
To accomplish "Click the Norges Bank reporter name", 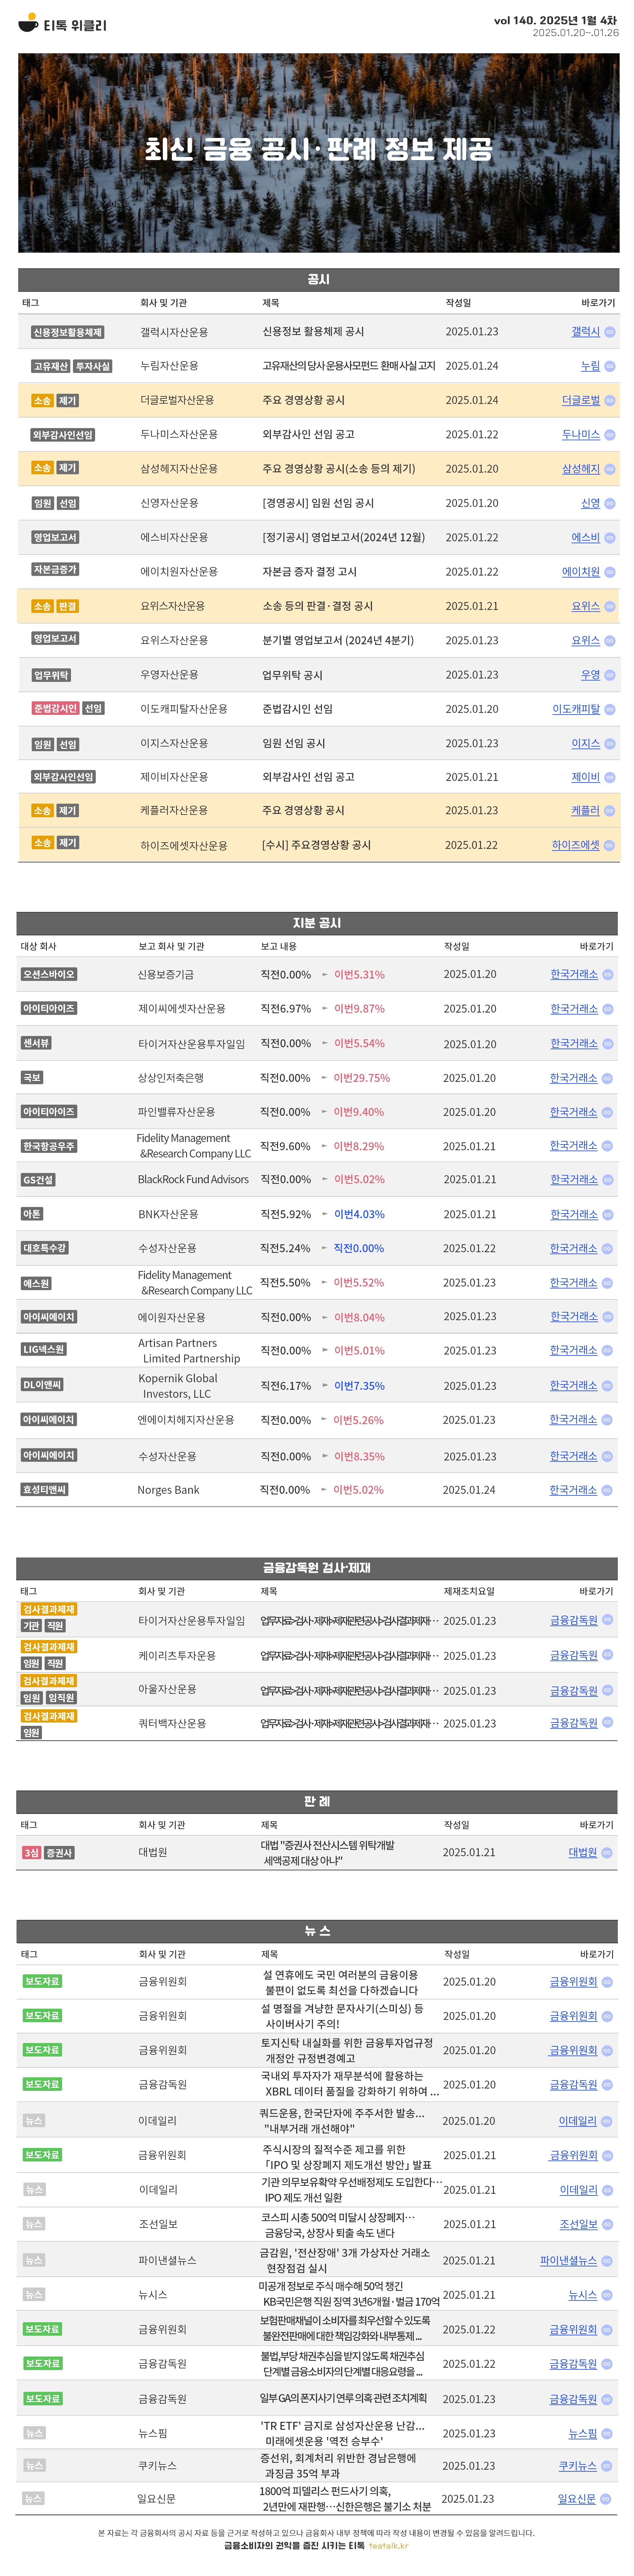I will point(168,1490).
